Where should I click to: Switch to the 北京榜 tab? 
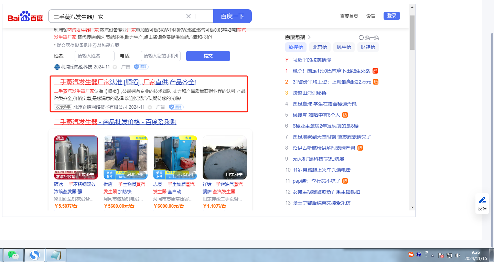[x=320, y=47]
